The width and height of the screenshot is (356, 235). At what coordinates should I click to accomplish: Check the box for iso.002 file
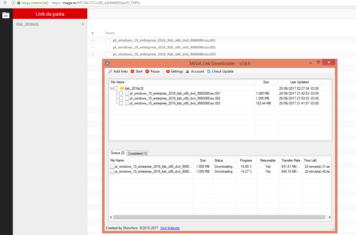[121, 98]
